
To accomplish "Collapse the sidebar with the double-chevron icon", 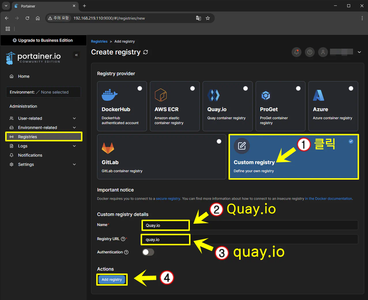I will pyautogui.click(x=76, y=55).
